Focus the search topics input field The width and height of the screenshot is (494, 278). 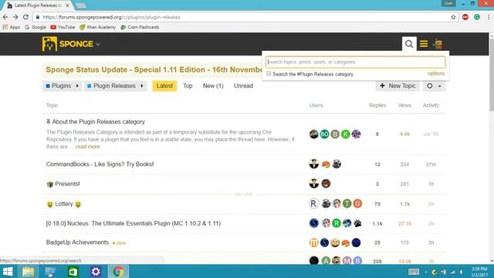point(355,62)
